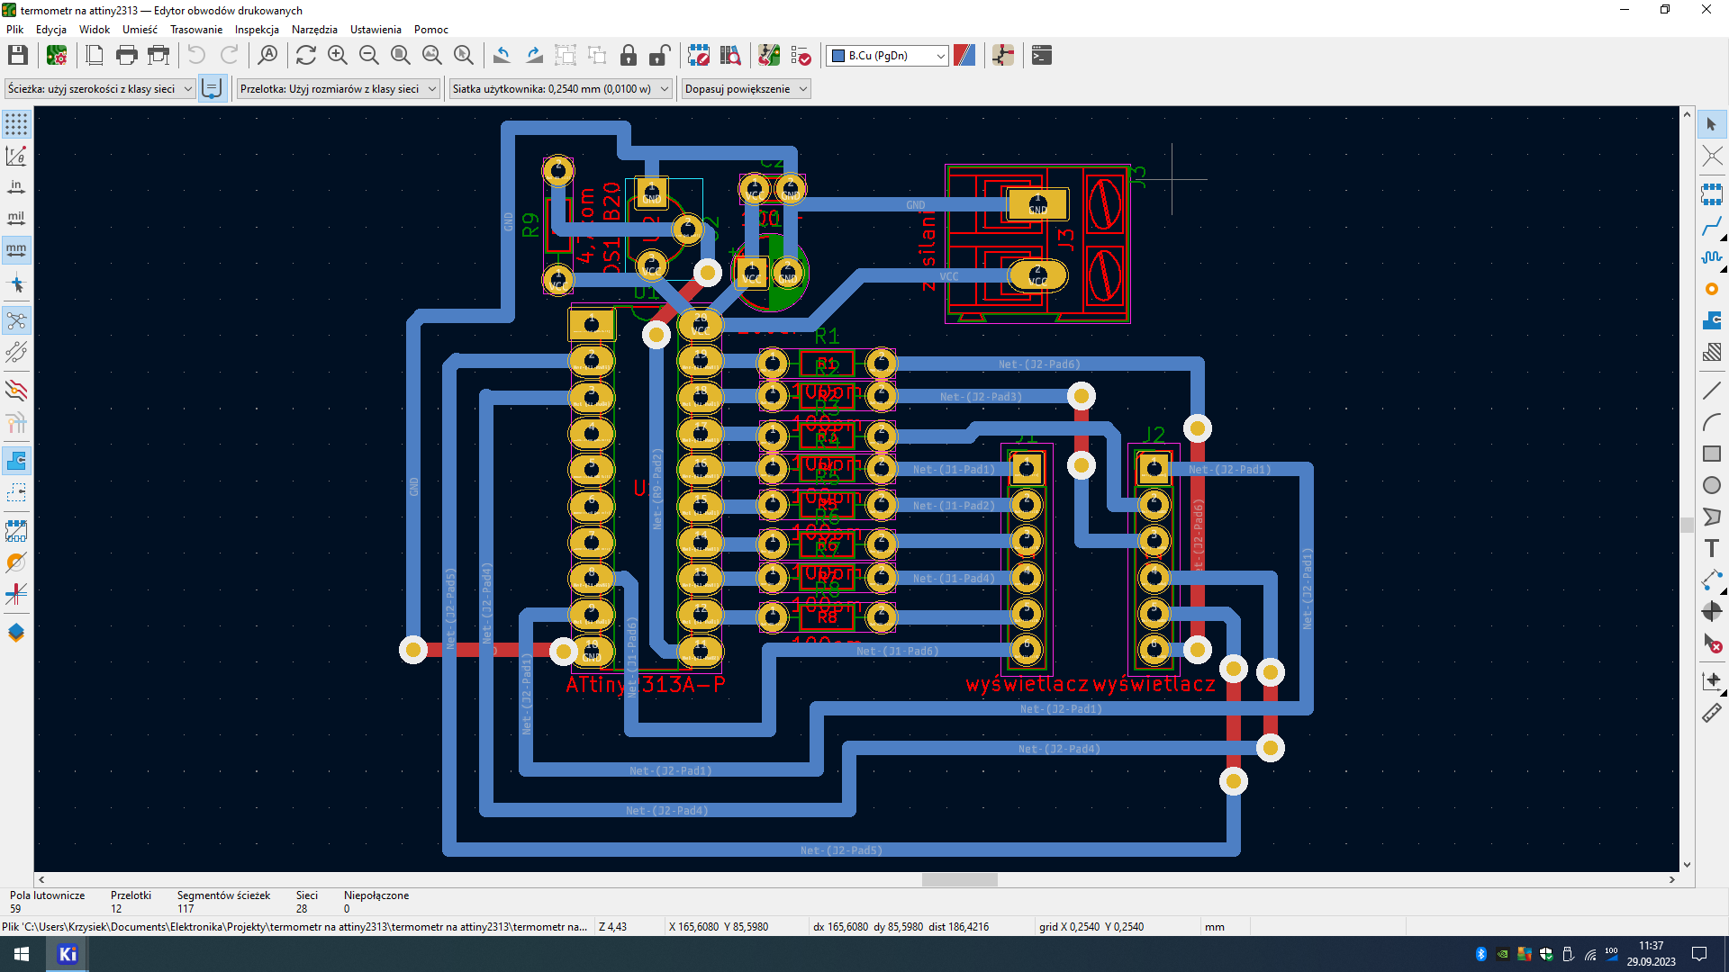The image size is (1729, 972).
Task: Switch units to millimeters
Action: click(x=16, y=249)
